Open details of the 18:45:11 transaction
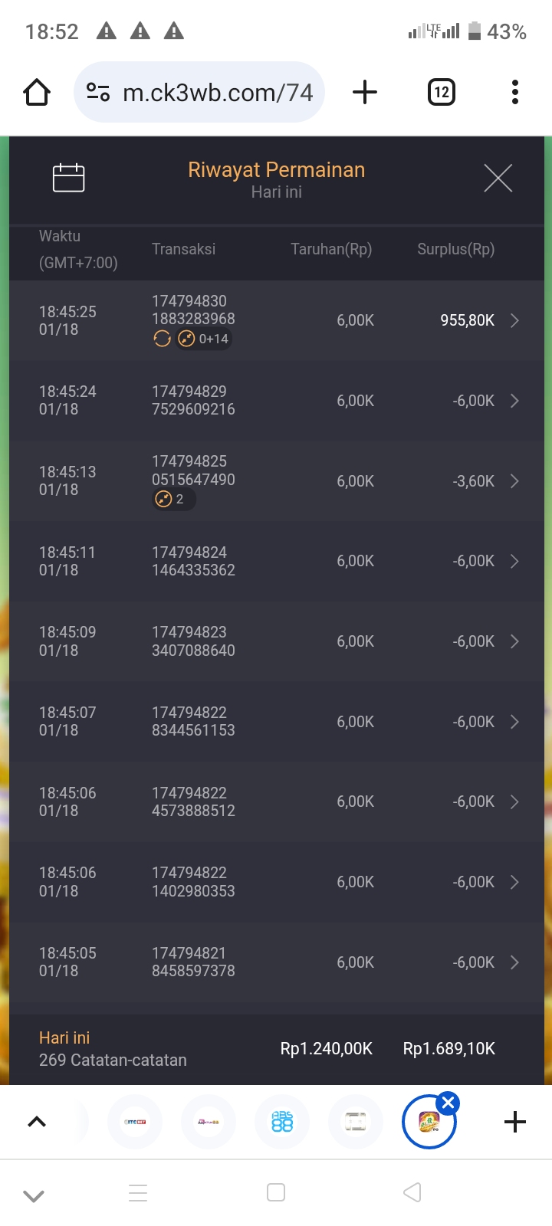Screen dimensions: 552x1226 [x=514, y=561]
